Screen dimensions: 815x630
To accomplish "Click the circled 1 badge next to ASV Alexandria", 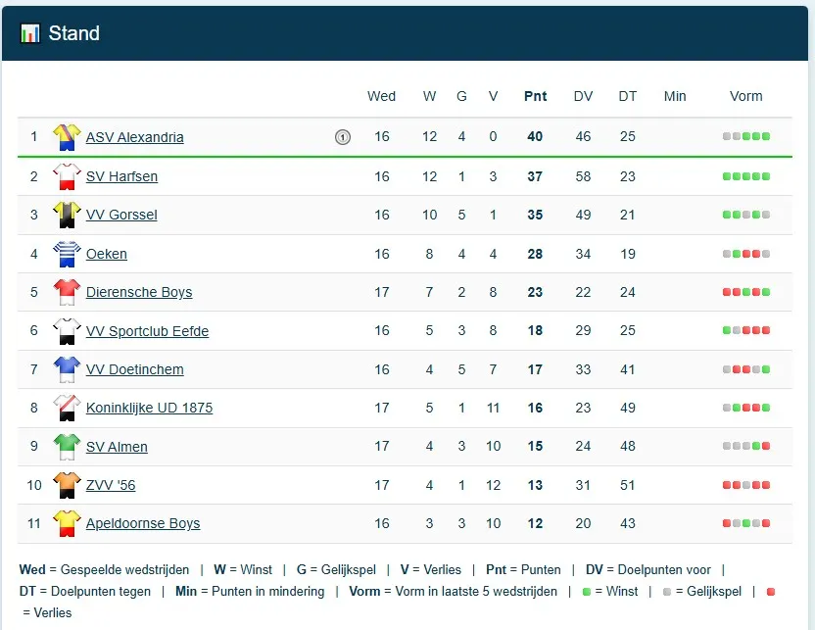I will click(343, 137).
